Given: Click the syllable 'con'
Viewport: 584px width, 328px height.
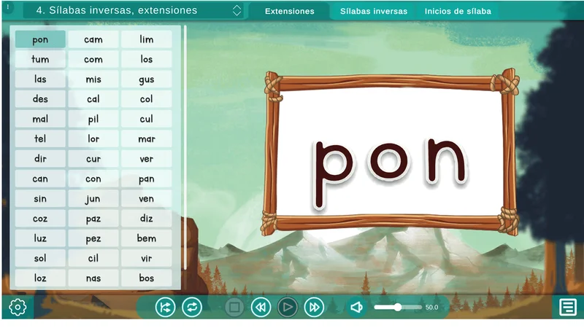Looking at the screenshot, I should point(93,179).
